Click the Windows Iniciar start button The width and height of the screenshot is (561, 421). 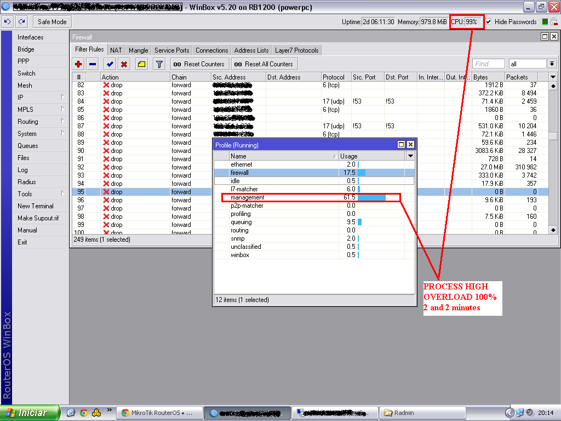[x=30, y=413]
